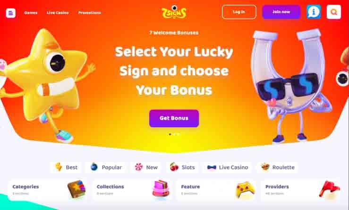The height and width of the screenshot is (210, 349).
Task: Open the hamburger menu icon
Action: 11,13
